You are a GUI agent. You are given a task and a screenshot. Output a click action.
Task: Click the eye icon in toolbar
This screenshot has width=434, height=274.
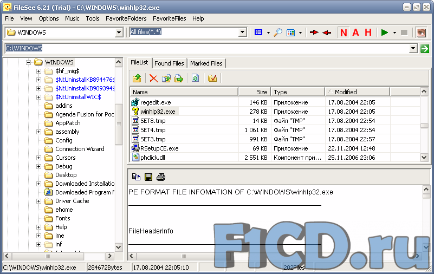coord(422,32)
